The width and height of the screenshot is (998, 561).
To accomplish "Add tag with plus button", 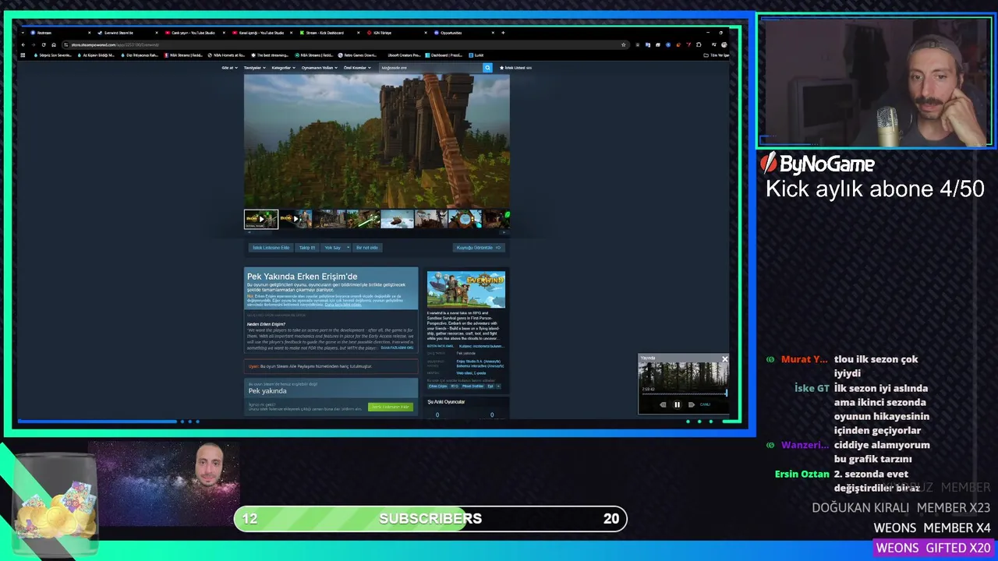I will click(x=498, y=386).
